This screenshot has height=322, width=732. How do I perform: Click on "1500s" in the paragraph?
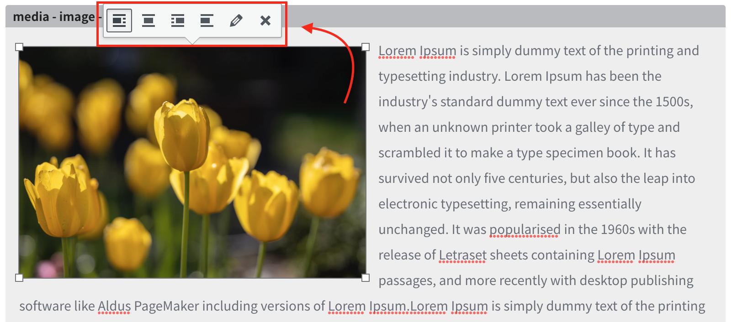(x=674, y=102)
